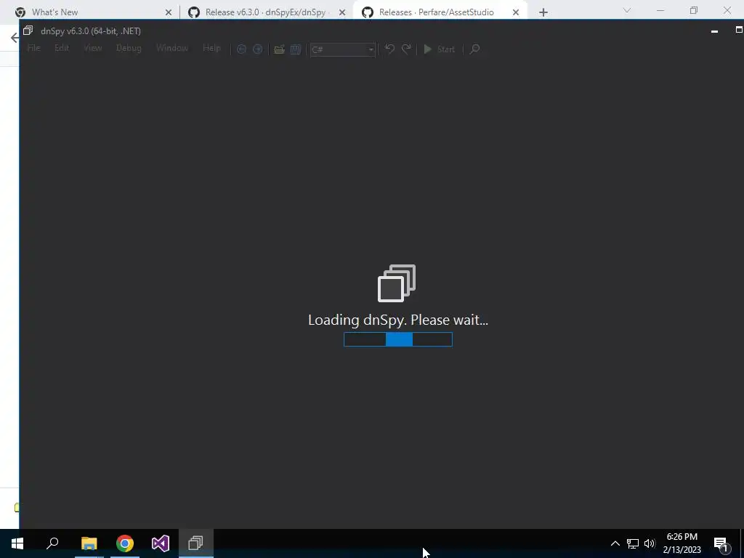The height and width of the screenshot is (558, 744).
Task: Close the Release v6.3.0 dnSpyEx tab
Action: click(342, 12)
